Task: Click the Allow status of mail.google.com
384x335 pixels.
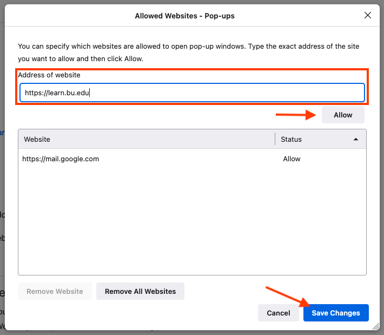Action: point(292,159)
